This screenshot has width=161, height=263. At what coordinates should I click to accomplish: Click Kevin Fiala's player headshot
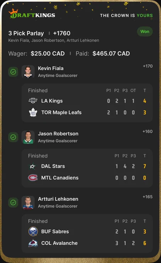click(28, 72)
